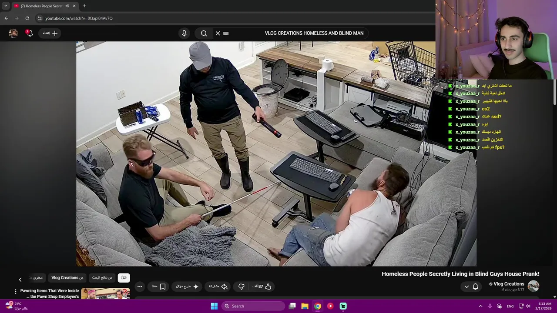Toggle the subscription bell notification

[x=475, y=286]
